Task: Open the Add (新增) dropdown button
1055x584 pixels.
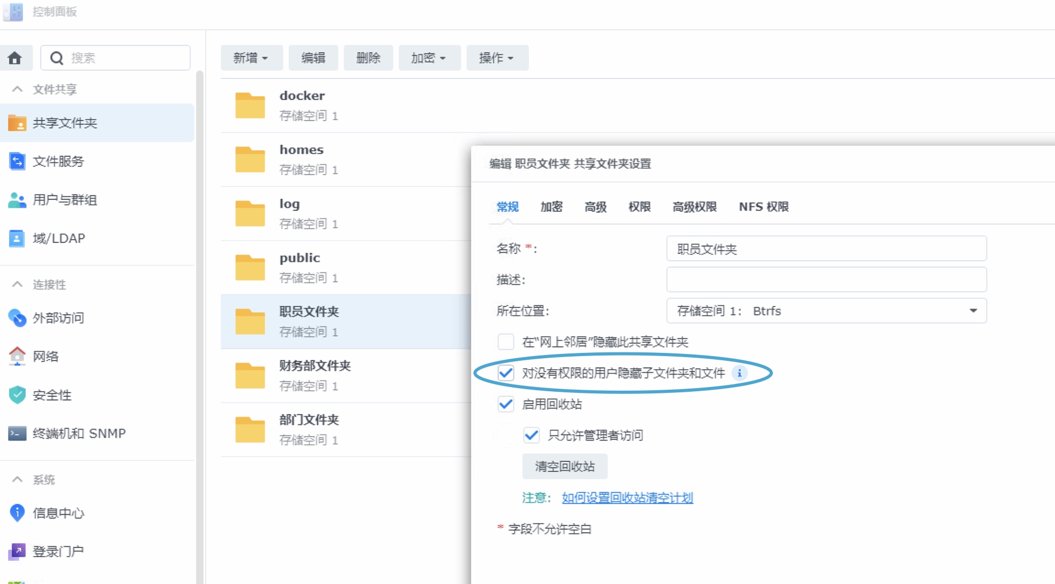Action: 251,58
